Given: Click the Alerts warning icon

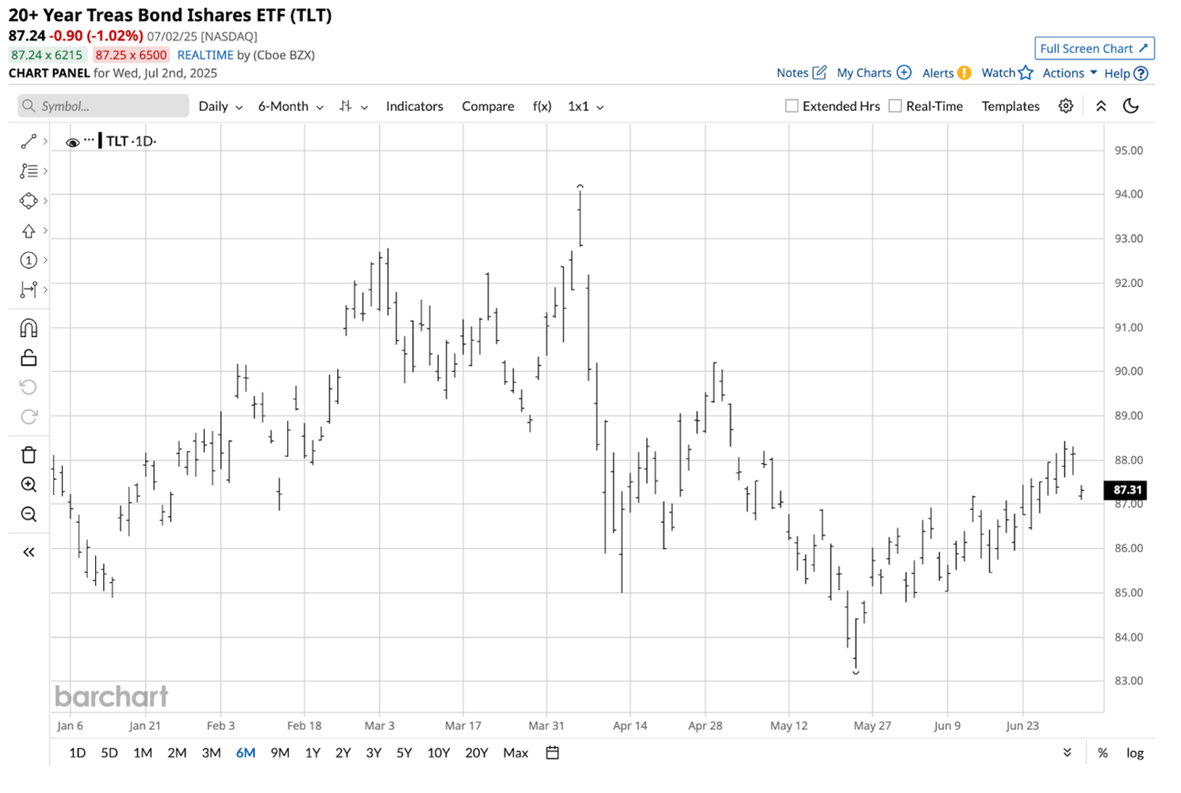Looking at the screenshot, I should (963, 73).
